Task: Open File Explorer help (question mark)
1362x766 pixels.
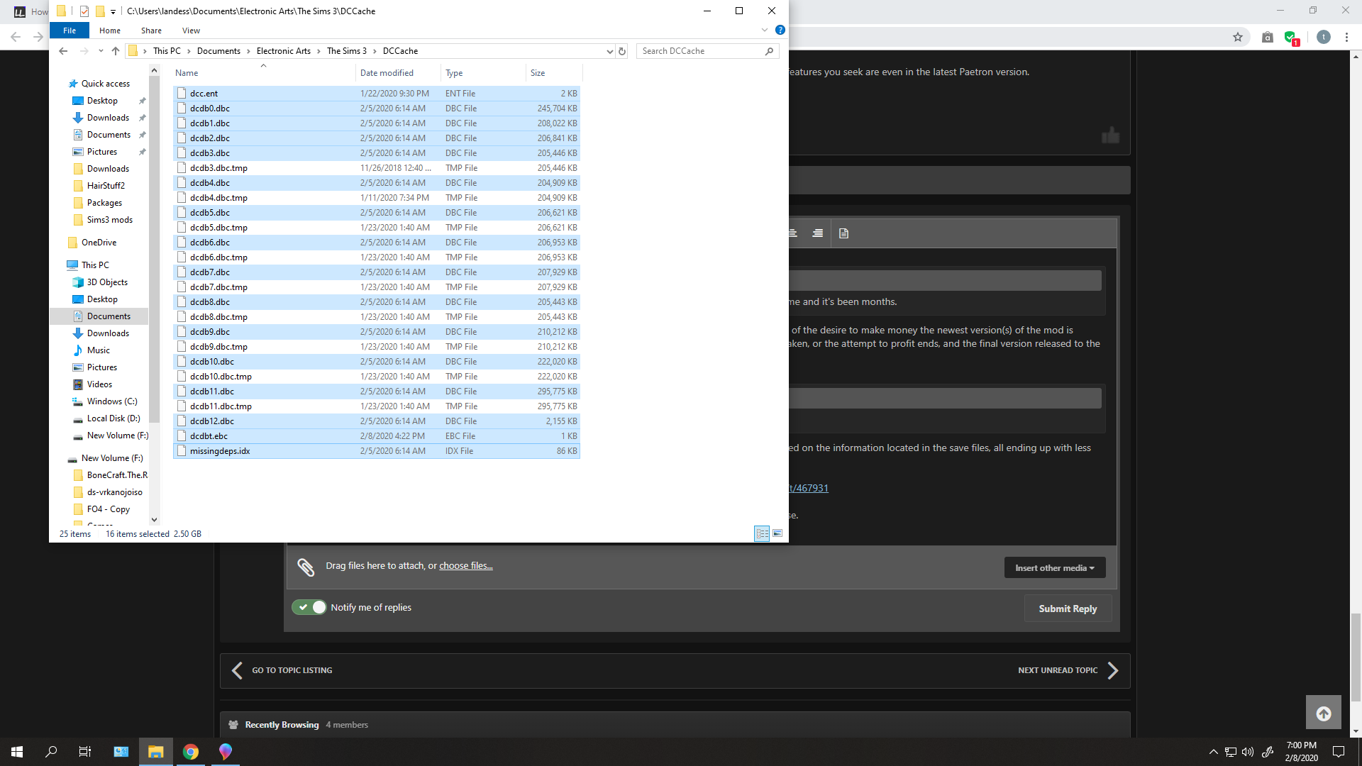Action: point(780,30)
